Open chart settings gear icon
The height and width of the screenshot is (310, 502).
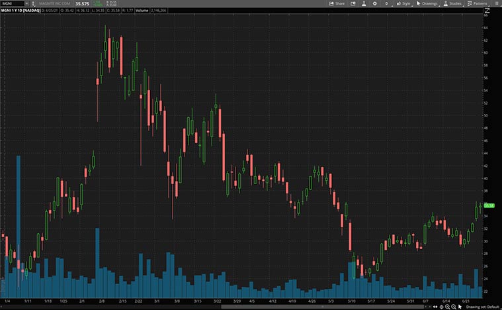point(375,3)
